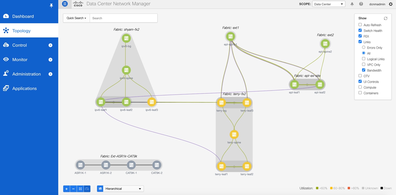
Task: Select the epl-leaf1 switch node
Action: [x=294, y=84]
